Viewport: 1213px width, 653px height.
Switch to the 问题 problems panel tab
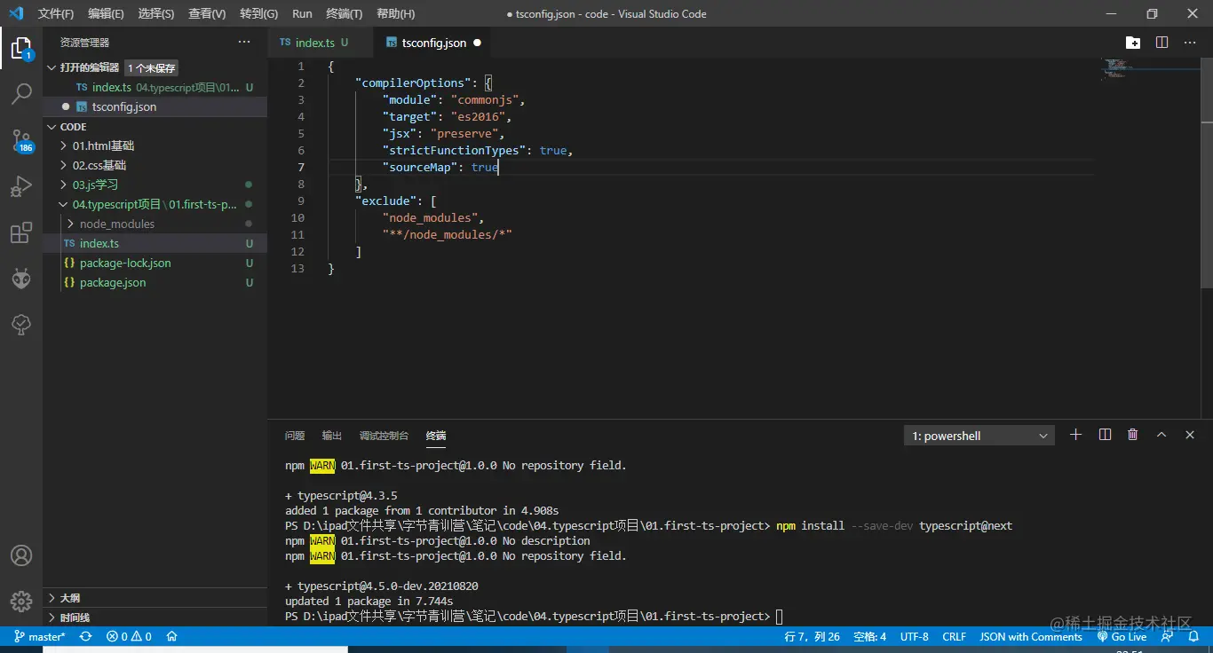(295, 436)
